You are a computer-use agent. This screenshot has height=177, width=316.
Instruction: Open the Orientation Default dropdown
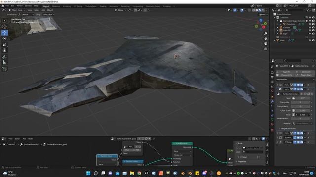pyautogui.click(x=26, y=14)
